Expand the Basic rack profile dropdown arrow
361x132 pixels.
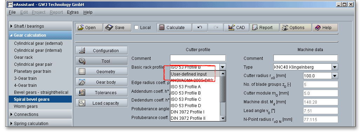point(223,67)
